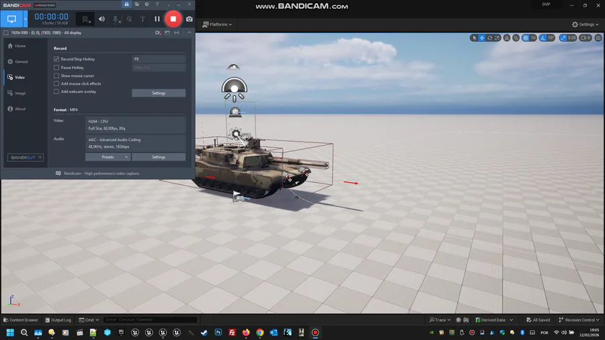The height and width of the screenshot is (340, 605).
Task: Enable Pause Hotkey checkbox
Action: [56, 67]
